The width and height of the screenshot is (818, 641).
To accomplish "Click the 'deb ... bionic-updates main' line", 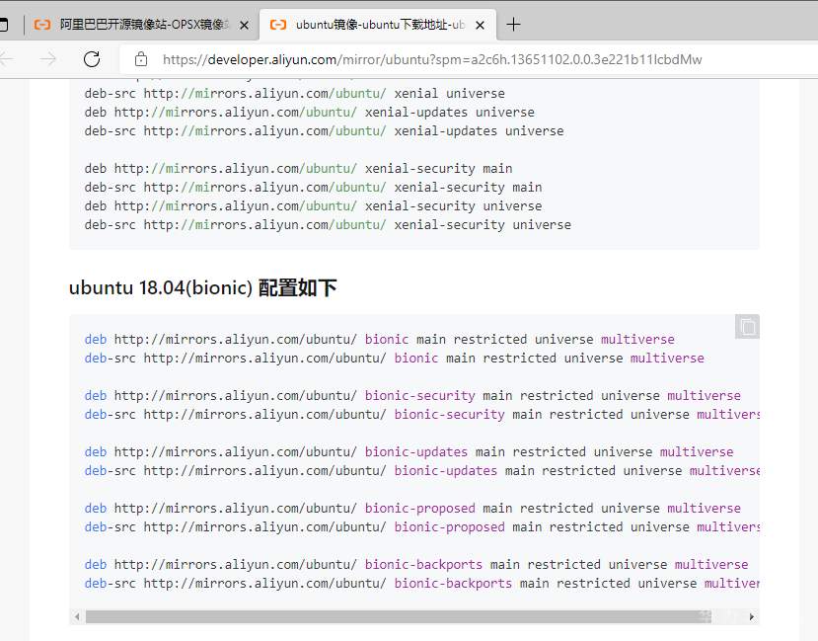I will tap(409, 452).
